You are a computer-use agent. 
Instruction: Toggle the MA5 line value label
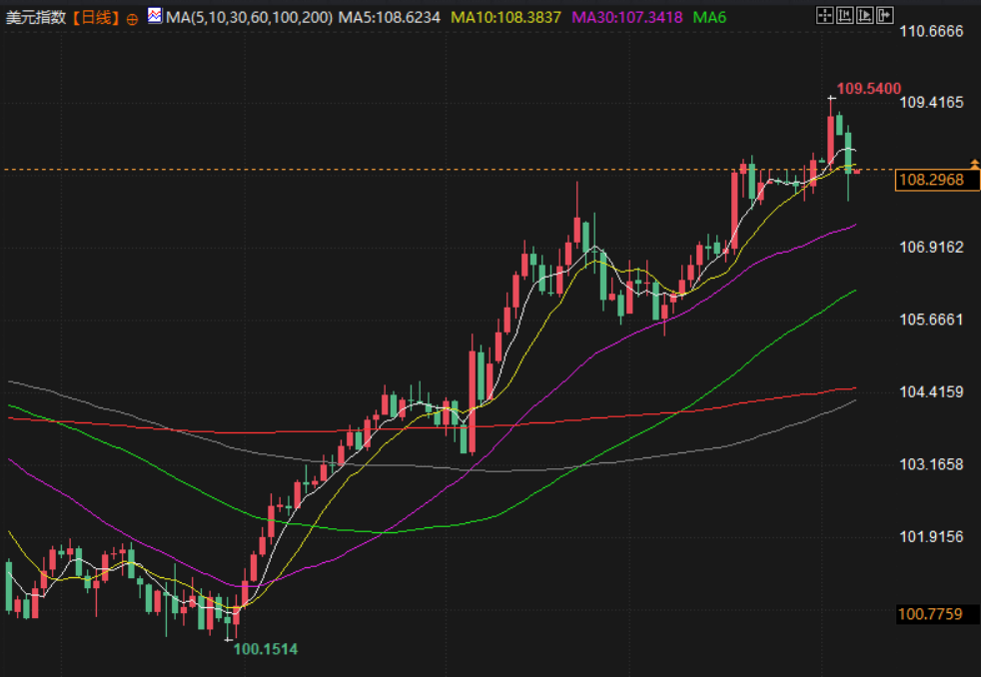[391, 17]
